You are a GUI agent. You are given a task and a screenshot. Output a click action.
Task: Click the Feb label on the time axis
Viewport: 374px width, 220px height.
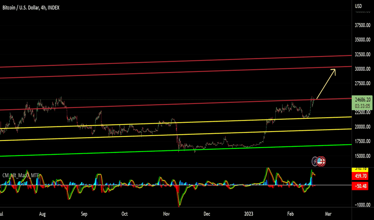point(290,214)
